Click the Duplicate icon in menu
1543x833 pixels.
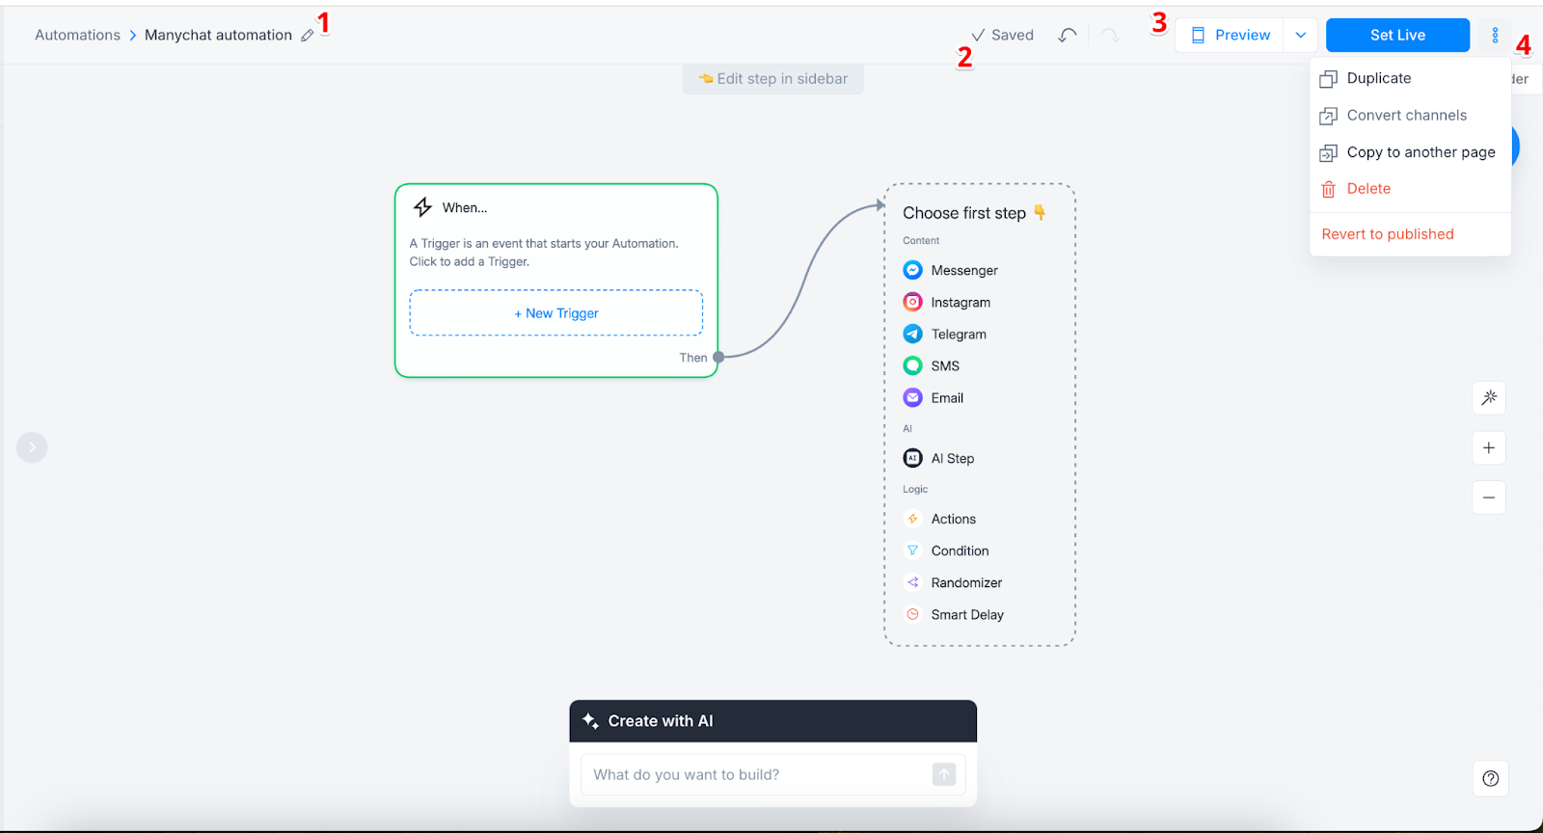click(x=1328, y=79)
